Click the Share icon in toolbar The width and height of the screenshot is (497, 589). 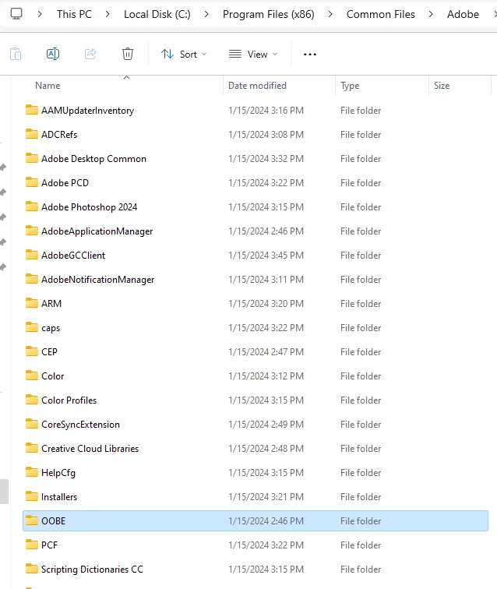90,54
